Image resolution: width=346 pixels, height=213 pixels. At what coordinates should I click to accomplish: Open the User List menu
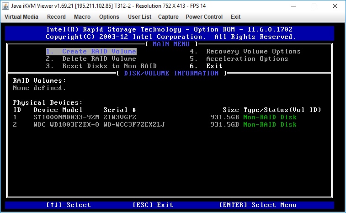tap(139, 17)
